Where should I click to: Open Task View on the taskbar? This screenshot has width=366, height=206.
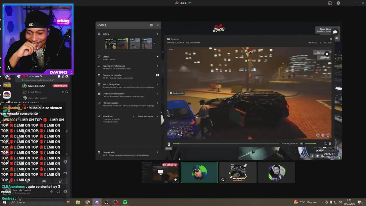pyautogui.click(x=69, y=202)
